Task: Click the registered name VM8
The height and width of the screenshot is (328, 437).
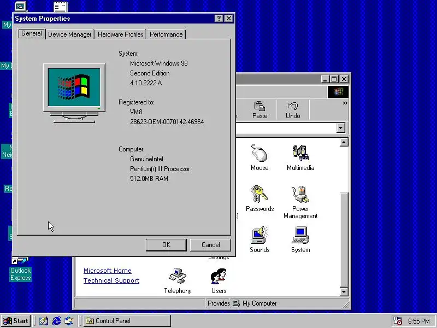Action: tap(136, 112)
